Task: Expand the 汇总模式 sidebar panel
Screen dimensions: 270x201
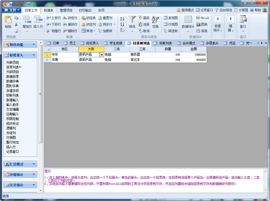Action: click(21, 164)
